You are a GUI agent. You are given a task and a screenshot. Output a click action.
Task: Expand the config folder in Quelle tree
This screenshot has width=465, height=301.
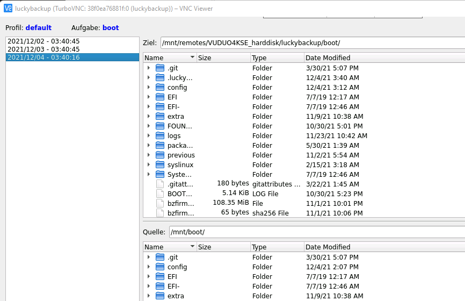[149, 267]
